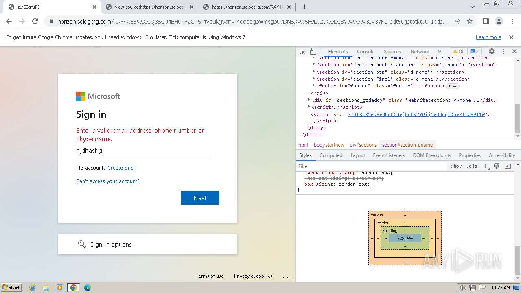
Task: Show the computed styles sidebar icon
Action: tap(508, 166)
